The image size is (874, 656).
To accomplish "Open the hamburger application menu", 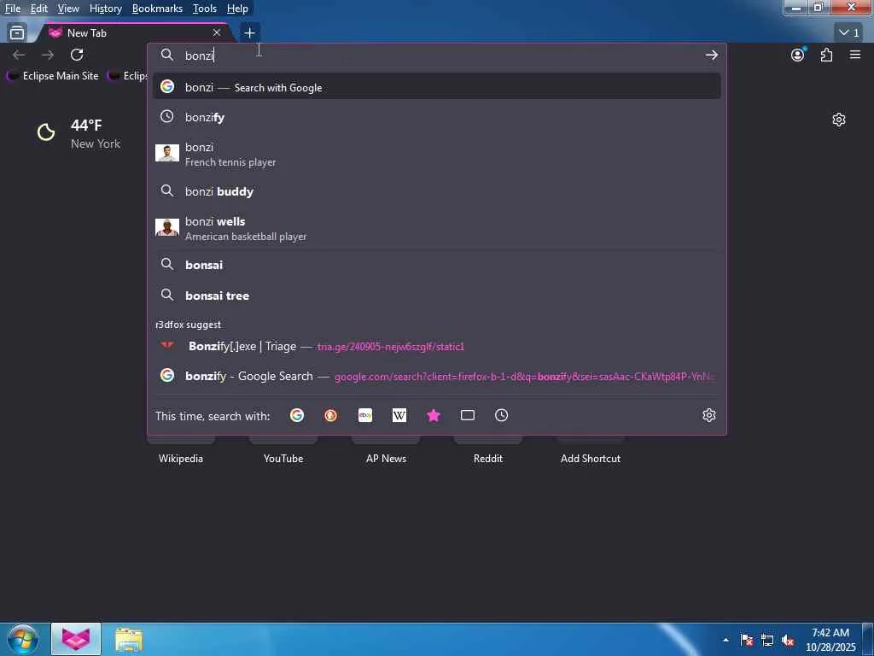I will point(854,55).
